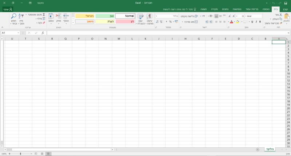
Task: Open the font name Arial dropdown
Action: click(x=246, y=16)
